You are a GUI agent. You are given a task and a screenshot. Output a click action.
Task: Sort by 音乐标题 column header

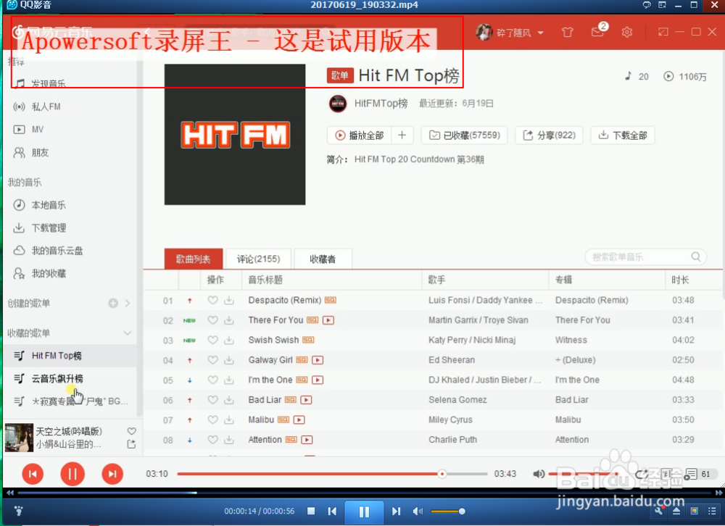pyautogui.click(x=265, y=280)
